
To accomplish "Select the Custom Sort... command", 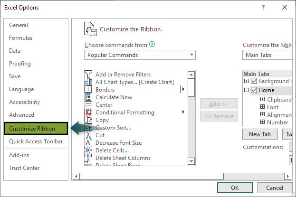I will 113,128.
